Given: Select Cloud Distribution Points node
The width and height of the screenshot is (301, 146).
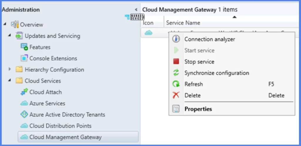Looking at the screenshot, I should 60,126.
